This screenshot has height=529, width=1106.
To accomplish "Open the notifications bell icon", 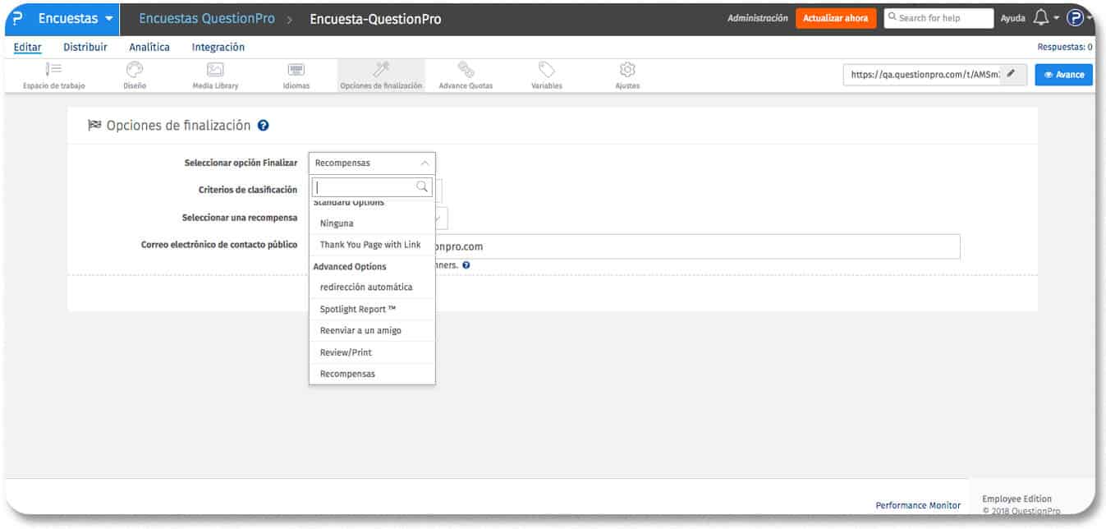I will pos(1040,17).
